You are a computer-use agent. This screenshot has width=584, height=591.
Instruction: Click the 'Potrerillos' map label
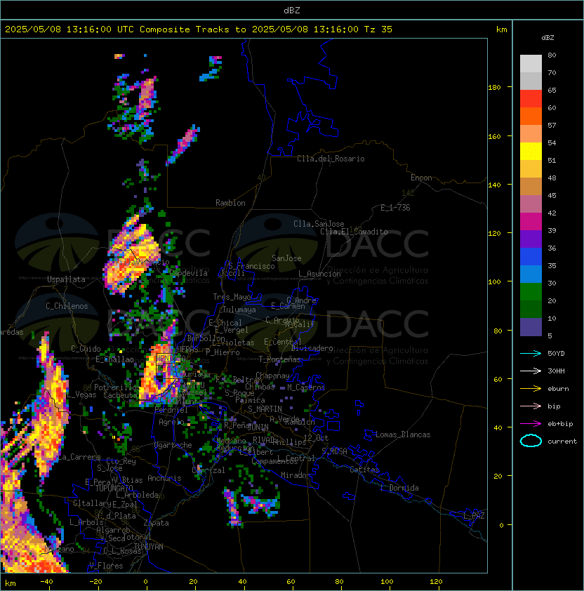(x=117, y=387)
